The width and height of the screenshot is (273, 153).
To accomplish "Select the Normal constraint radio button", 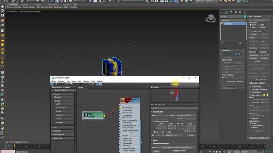I will click(x=259, y=27).
